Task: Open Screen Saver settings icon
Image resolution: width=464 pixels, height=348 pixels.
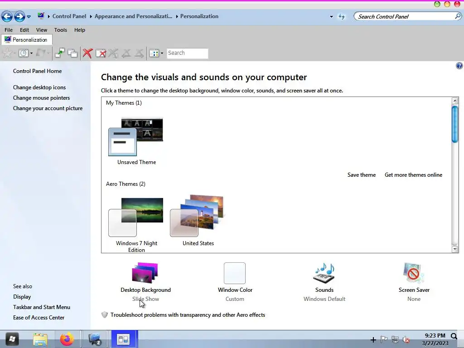Action: coord(414,273)
